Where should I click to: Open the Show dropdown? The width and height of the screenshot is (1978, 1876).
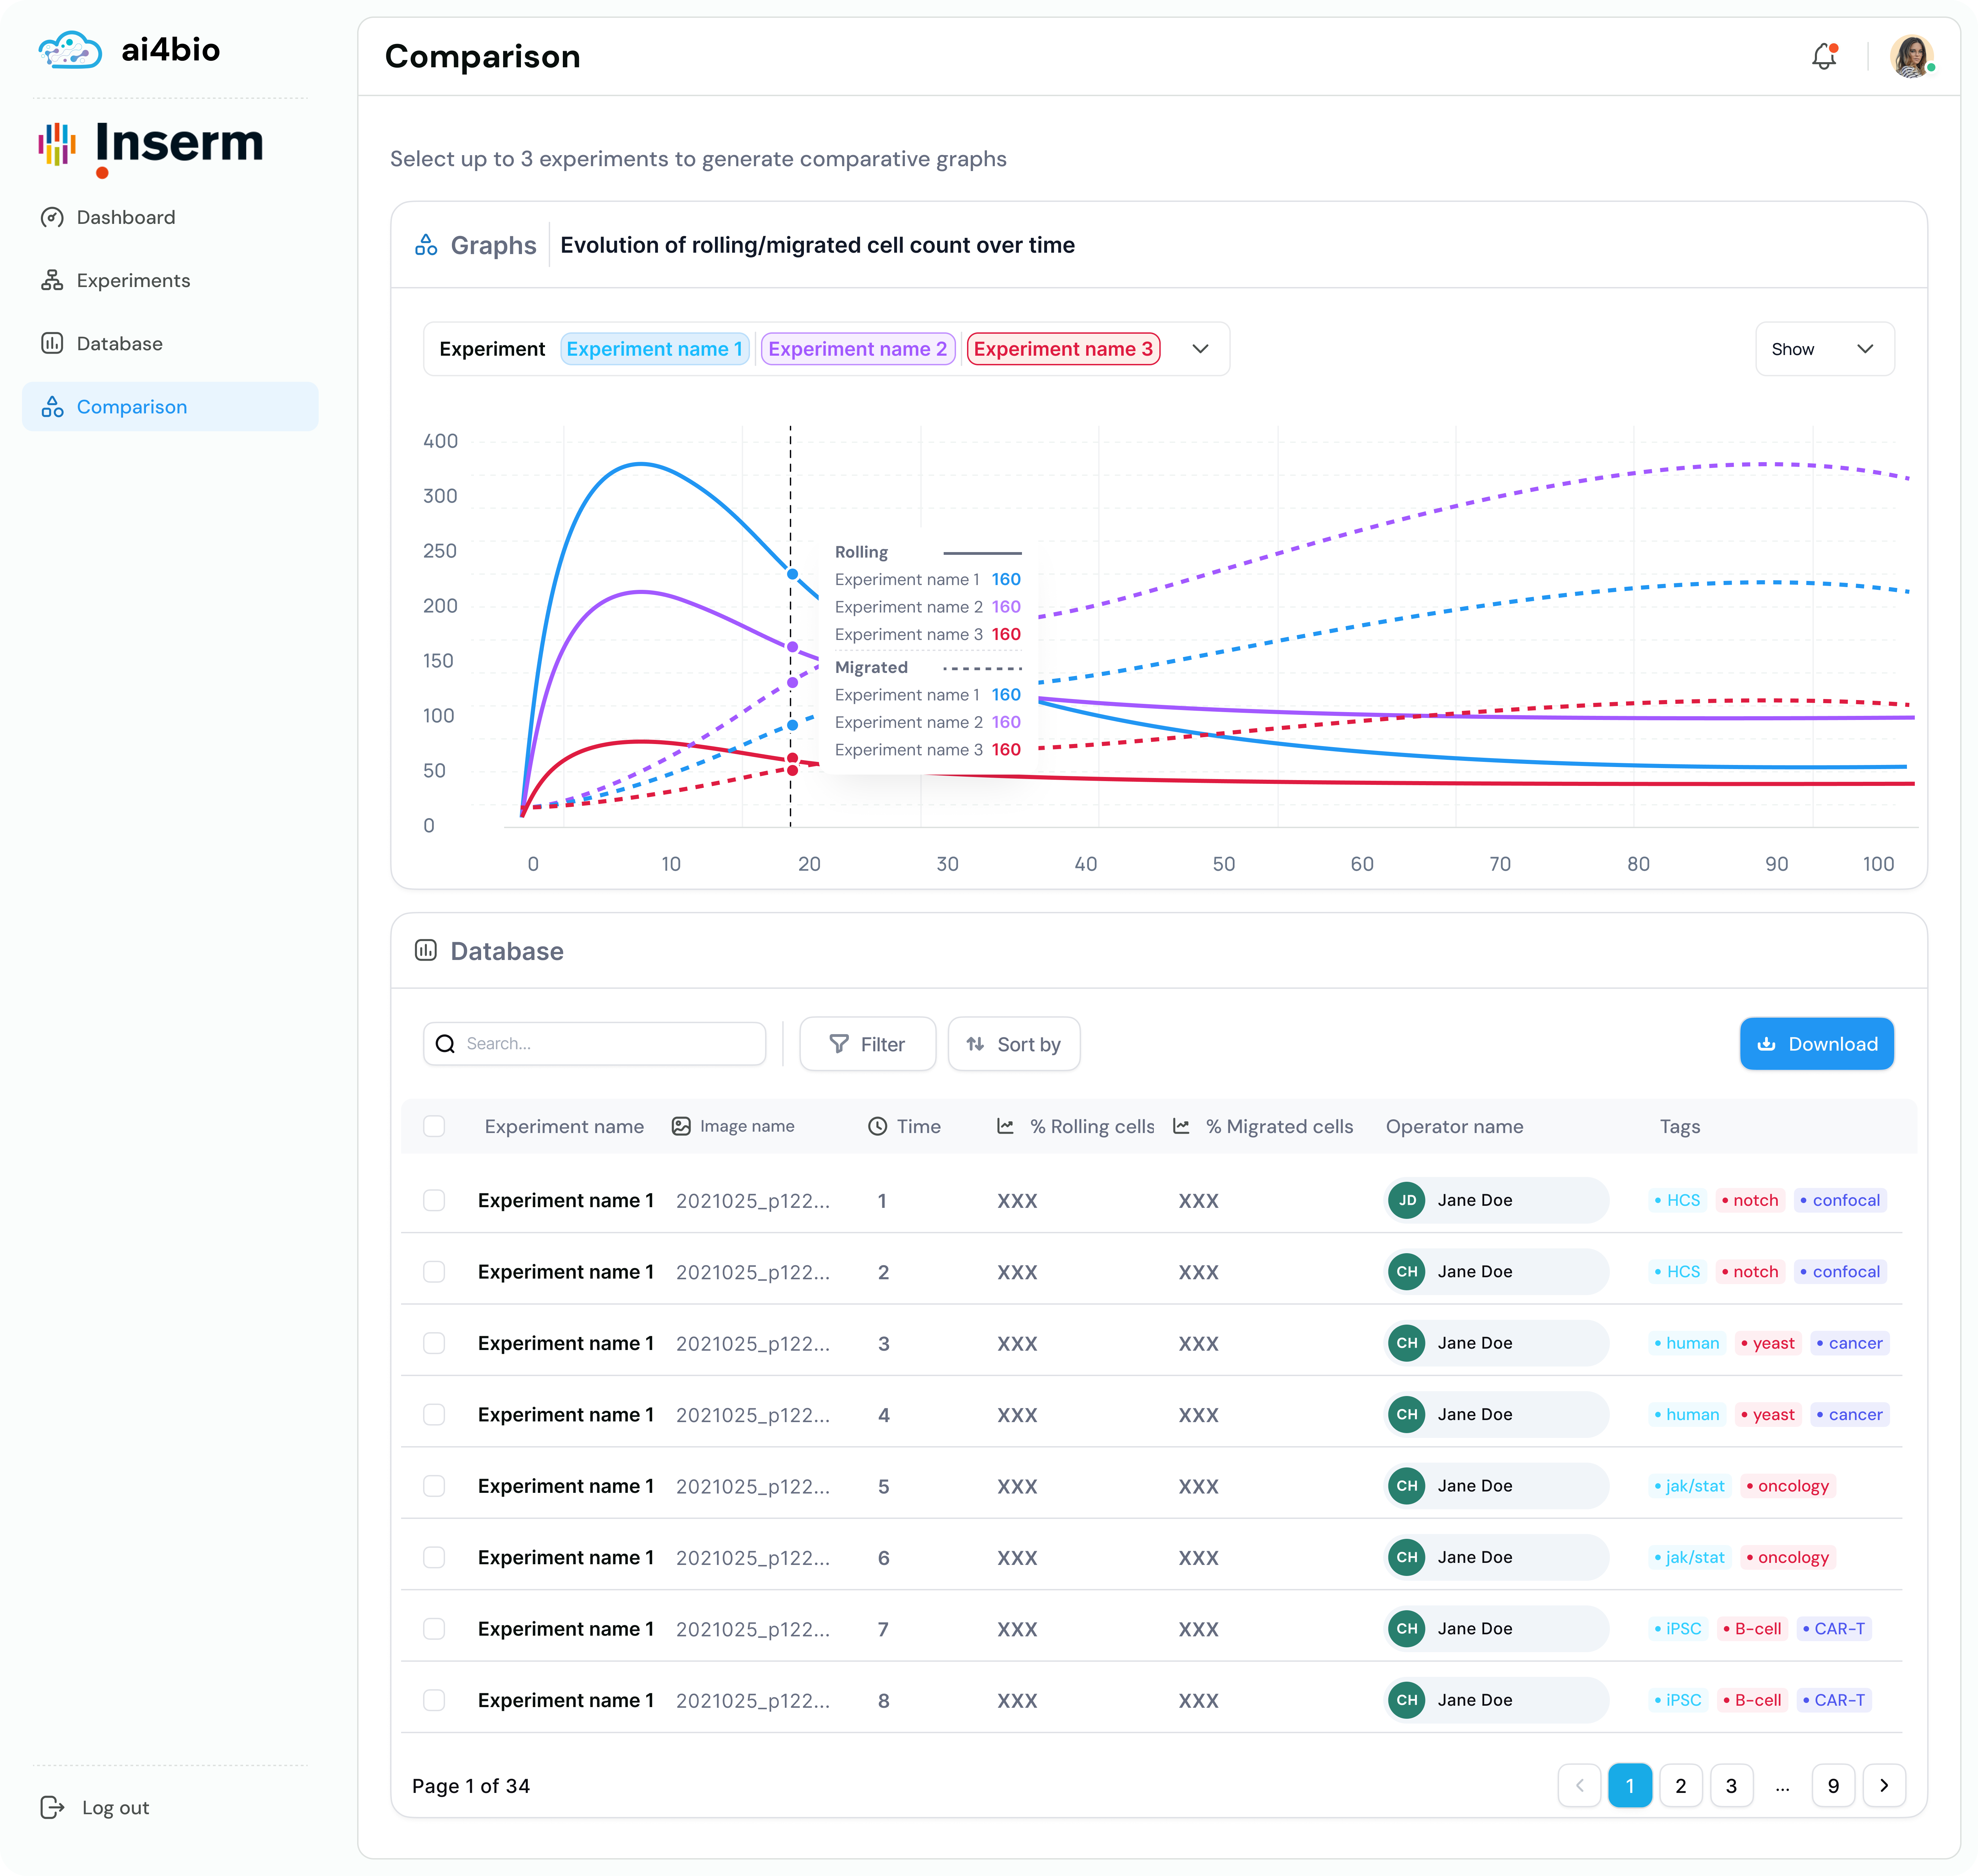pos(1824,349)
